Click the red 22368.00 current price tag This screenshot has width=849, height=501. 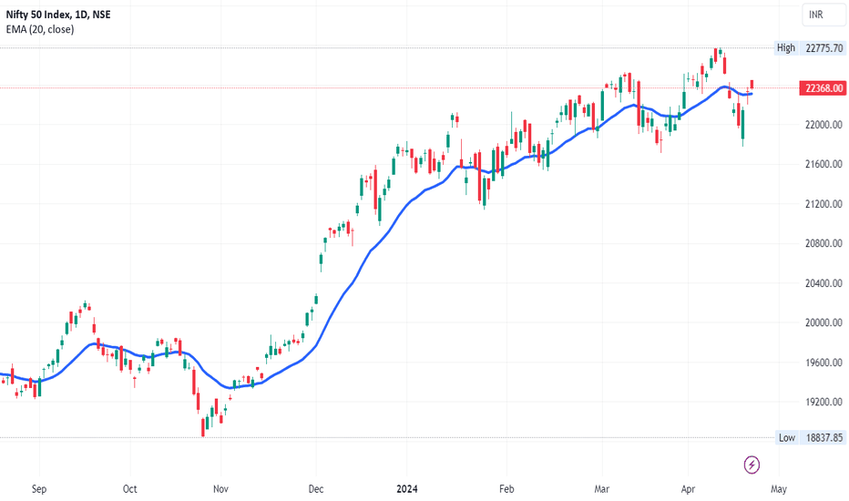[x=823, y=87]
